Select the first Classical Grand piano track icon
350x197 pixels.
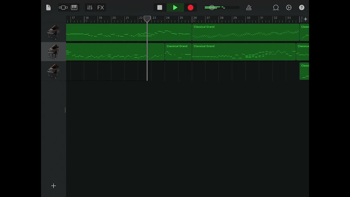53,32
